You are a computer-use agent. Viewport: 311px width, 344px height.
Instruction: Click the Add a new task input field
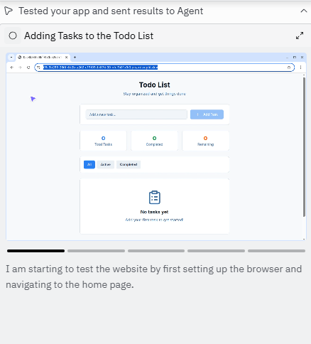[136, 114]
